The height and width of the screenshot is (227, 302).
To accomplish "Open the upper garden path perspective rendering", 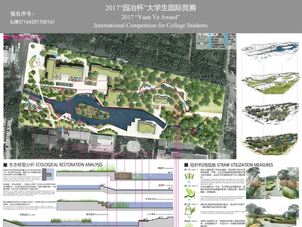I will 272,183.
